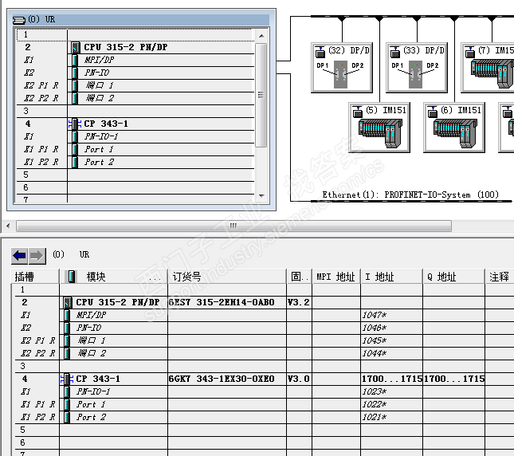Click I address 1044* cell
This screenshot has width=514, height=456.
(391, 353)
